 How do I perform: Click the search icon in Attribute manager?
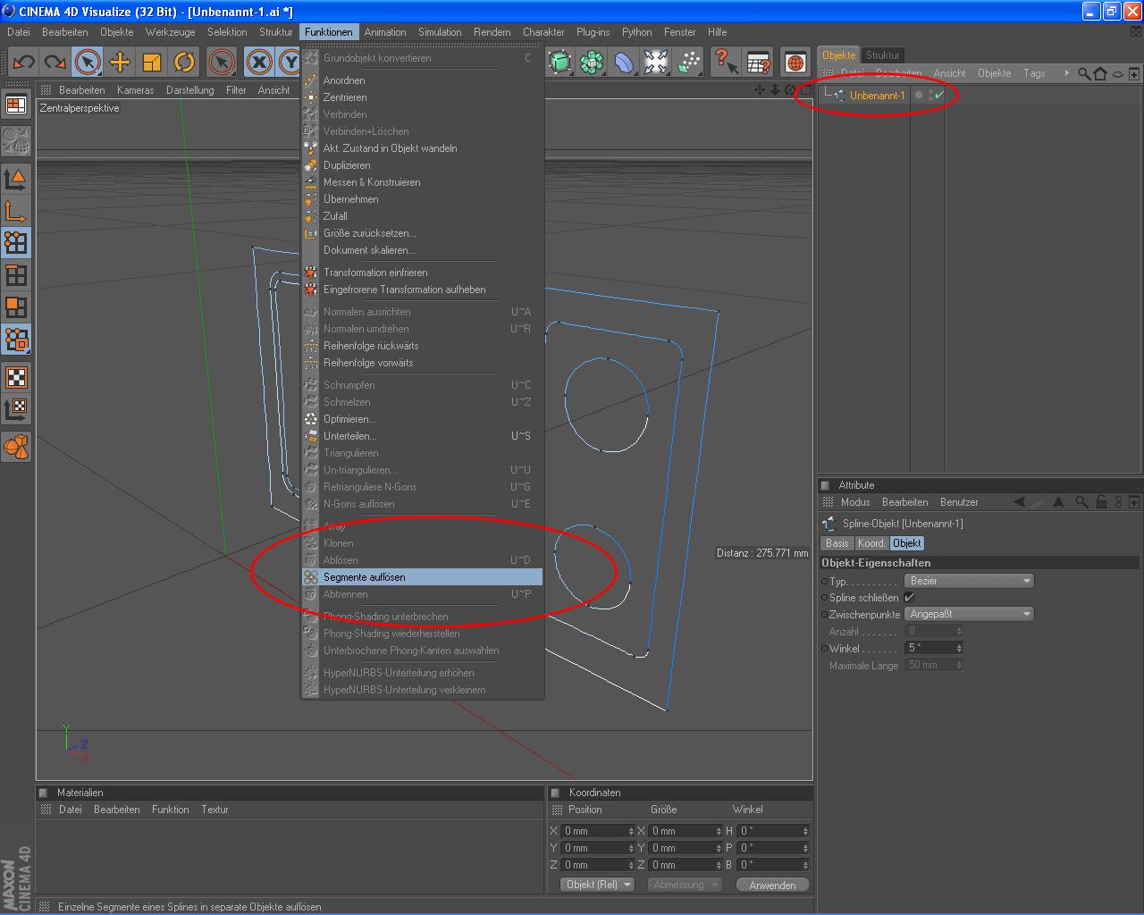[1081, 502]
